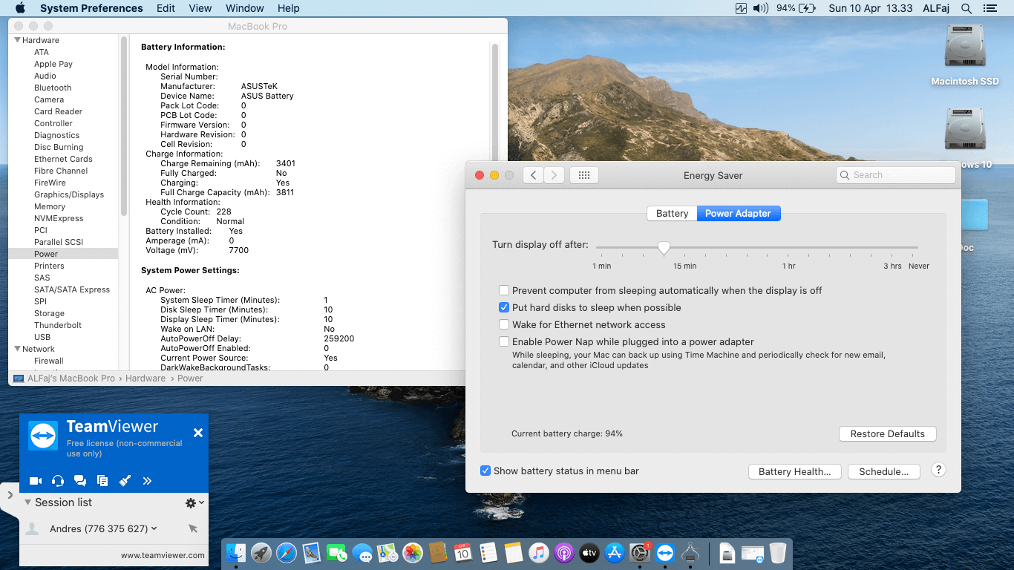The image size is (1014, 570).
Task: Open the TeamViewer chat bubbles icon
Action: click(x=80, y=481)
